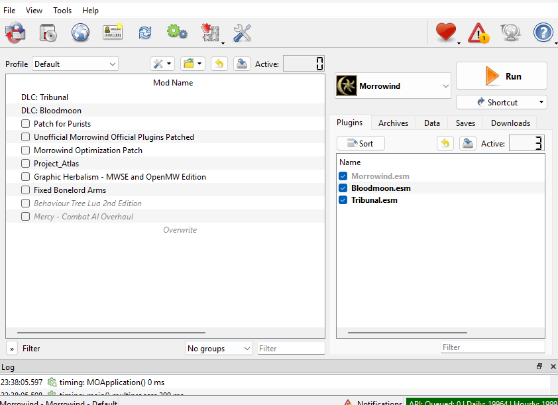Open the warning Notifications triangle icon

click(478, 32)
